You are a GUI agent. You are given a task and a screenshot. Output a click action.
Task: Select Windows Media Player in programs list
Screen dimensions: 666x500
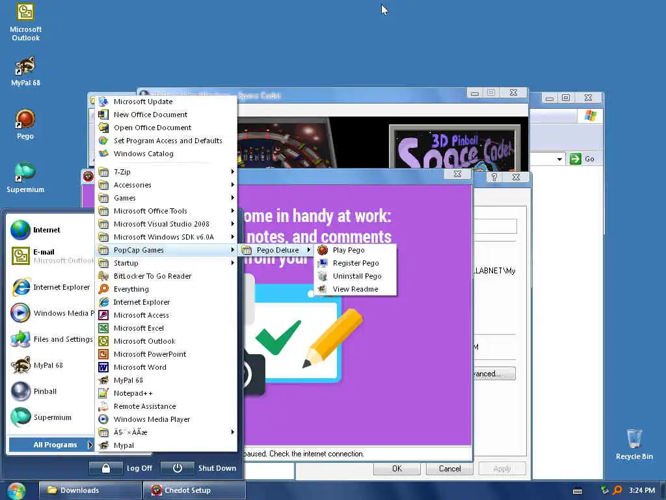pyautogui.click(x=166, y=419)
